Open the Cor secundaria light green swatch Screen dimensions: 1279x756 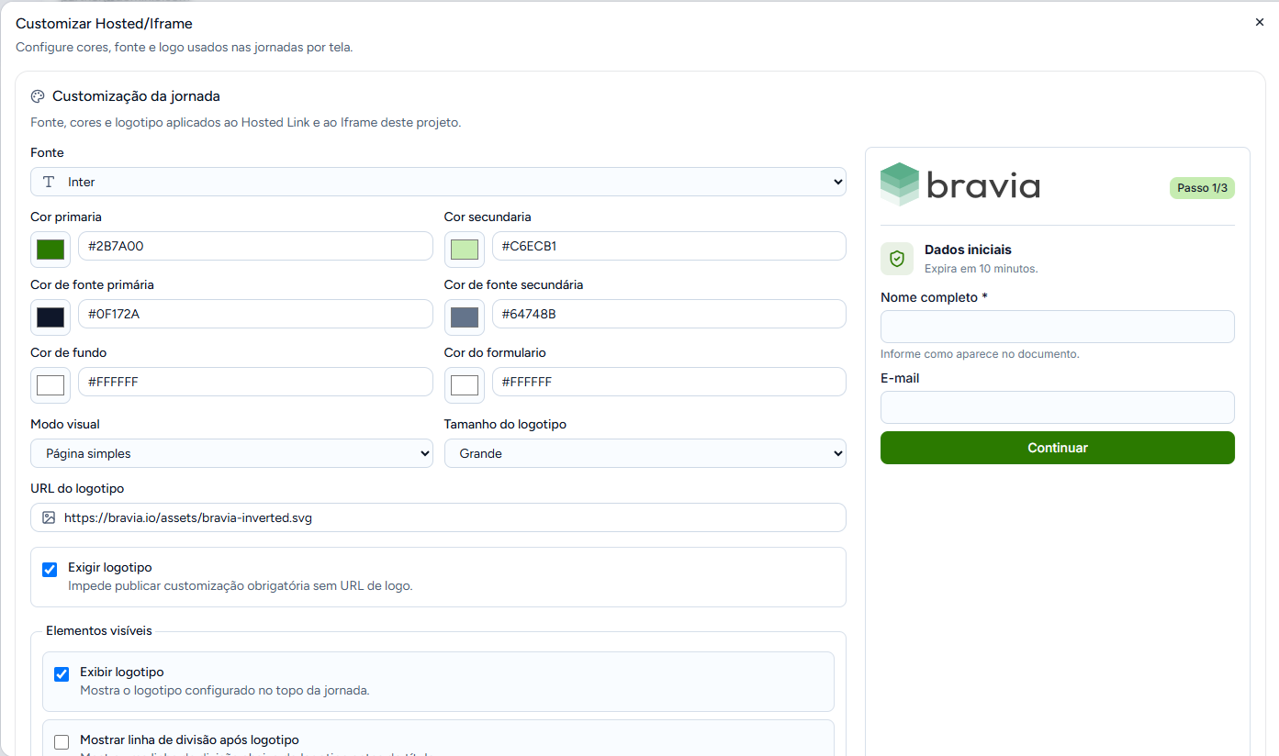[465, 250]
